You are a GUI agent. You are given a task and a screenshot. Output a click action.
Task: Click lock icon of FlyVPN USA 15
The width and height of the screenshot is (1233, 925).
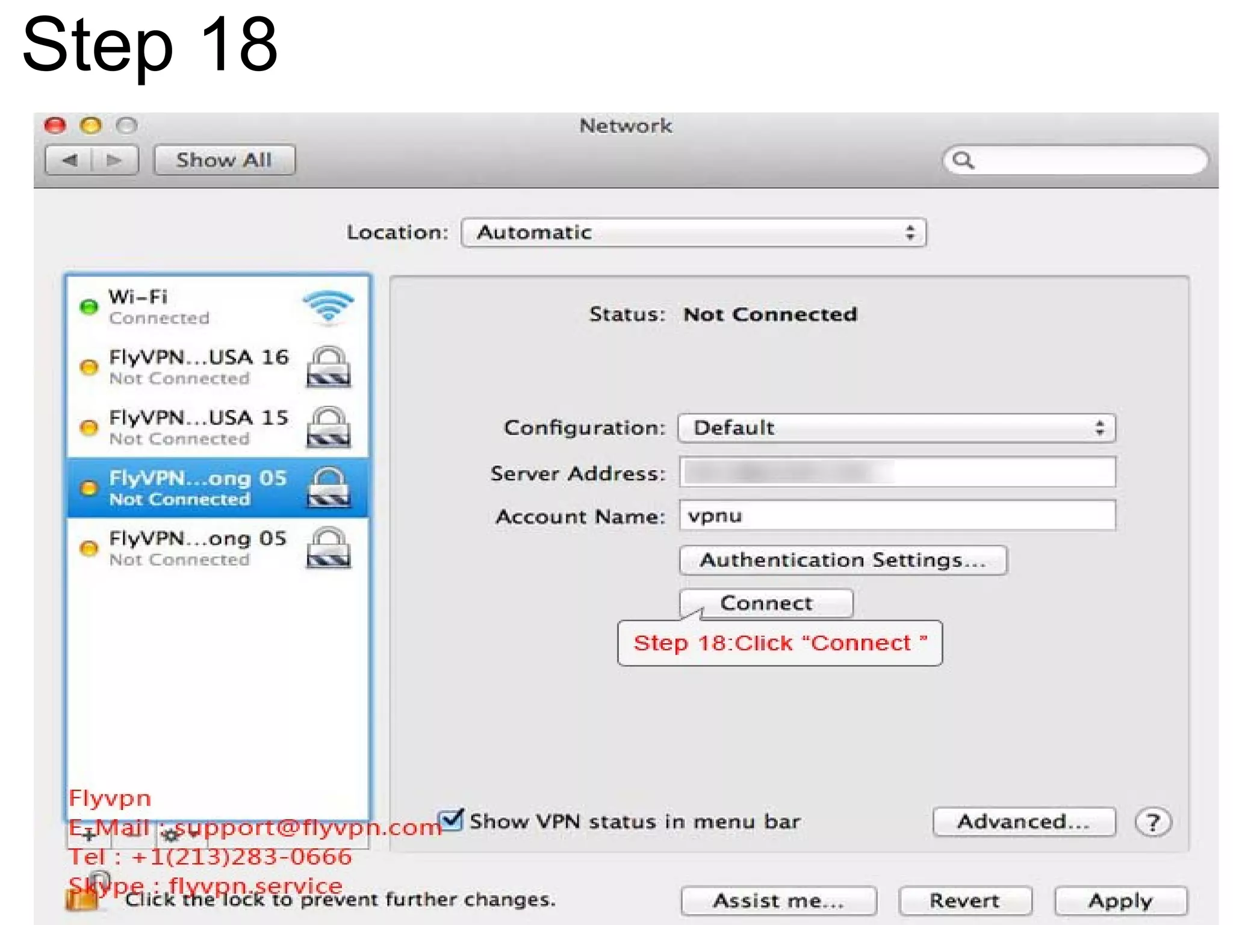[328, 427]
